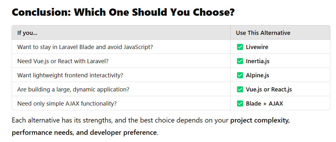Click the green checkmark beside Livewire

pos(240,47)
